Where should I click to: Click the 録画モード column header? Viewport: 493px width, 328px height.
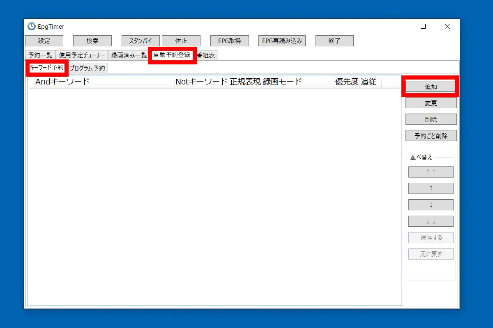coord(298,82)
